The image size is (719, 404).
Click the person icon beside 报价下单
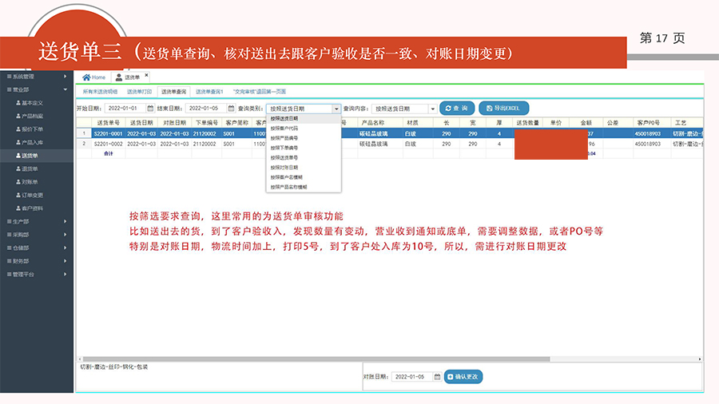point(18,129)
